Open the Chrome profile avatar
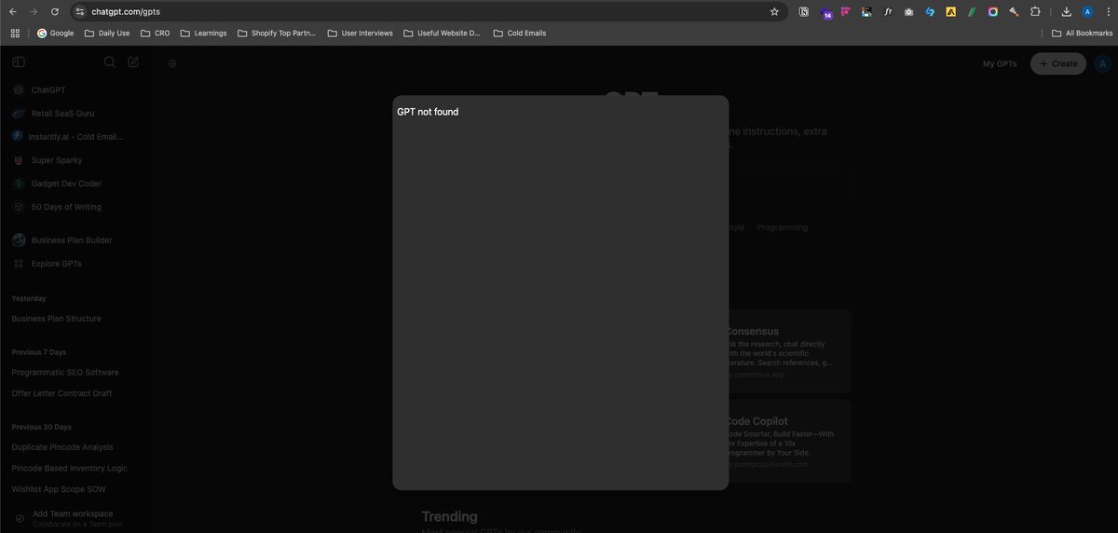 tap(1087, 12)
